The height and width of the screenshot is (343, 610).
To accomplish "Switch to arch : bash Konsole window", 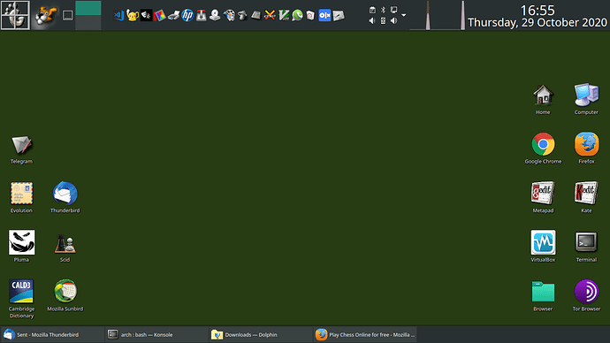I will point(156,334).
